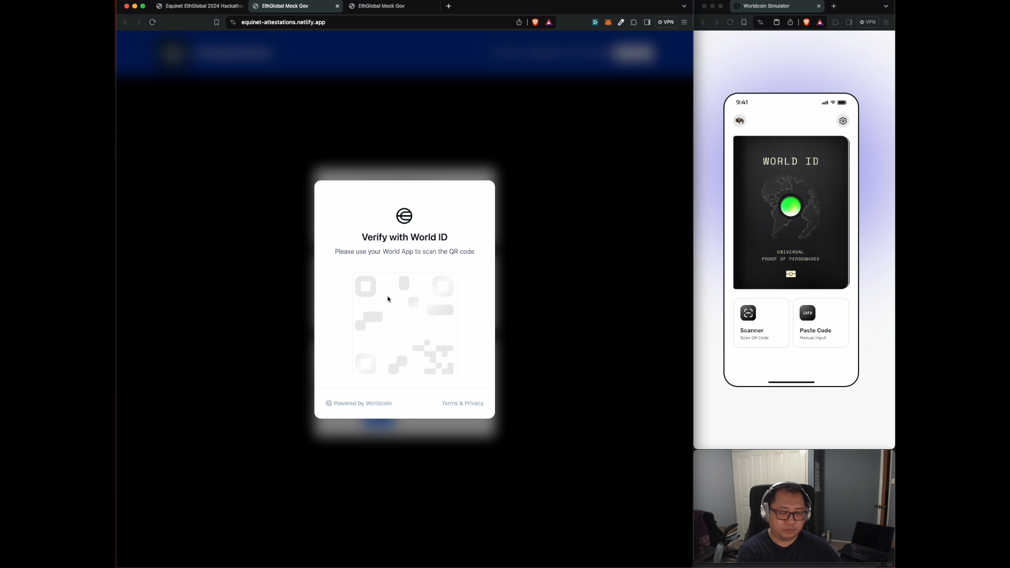Open the blue extension icon in the left toolbar
Screen dimensions: 1010x568
point(595,22)
